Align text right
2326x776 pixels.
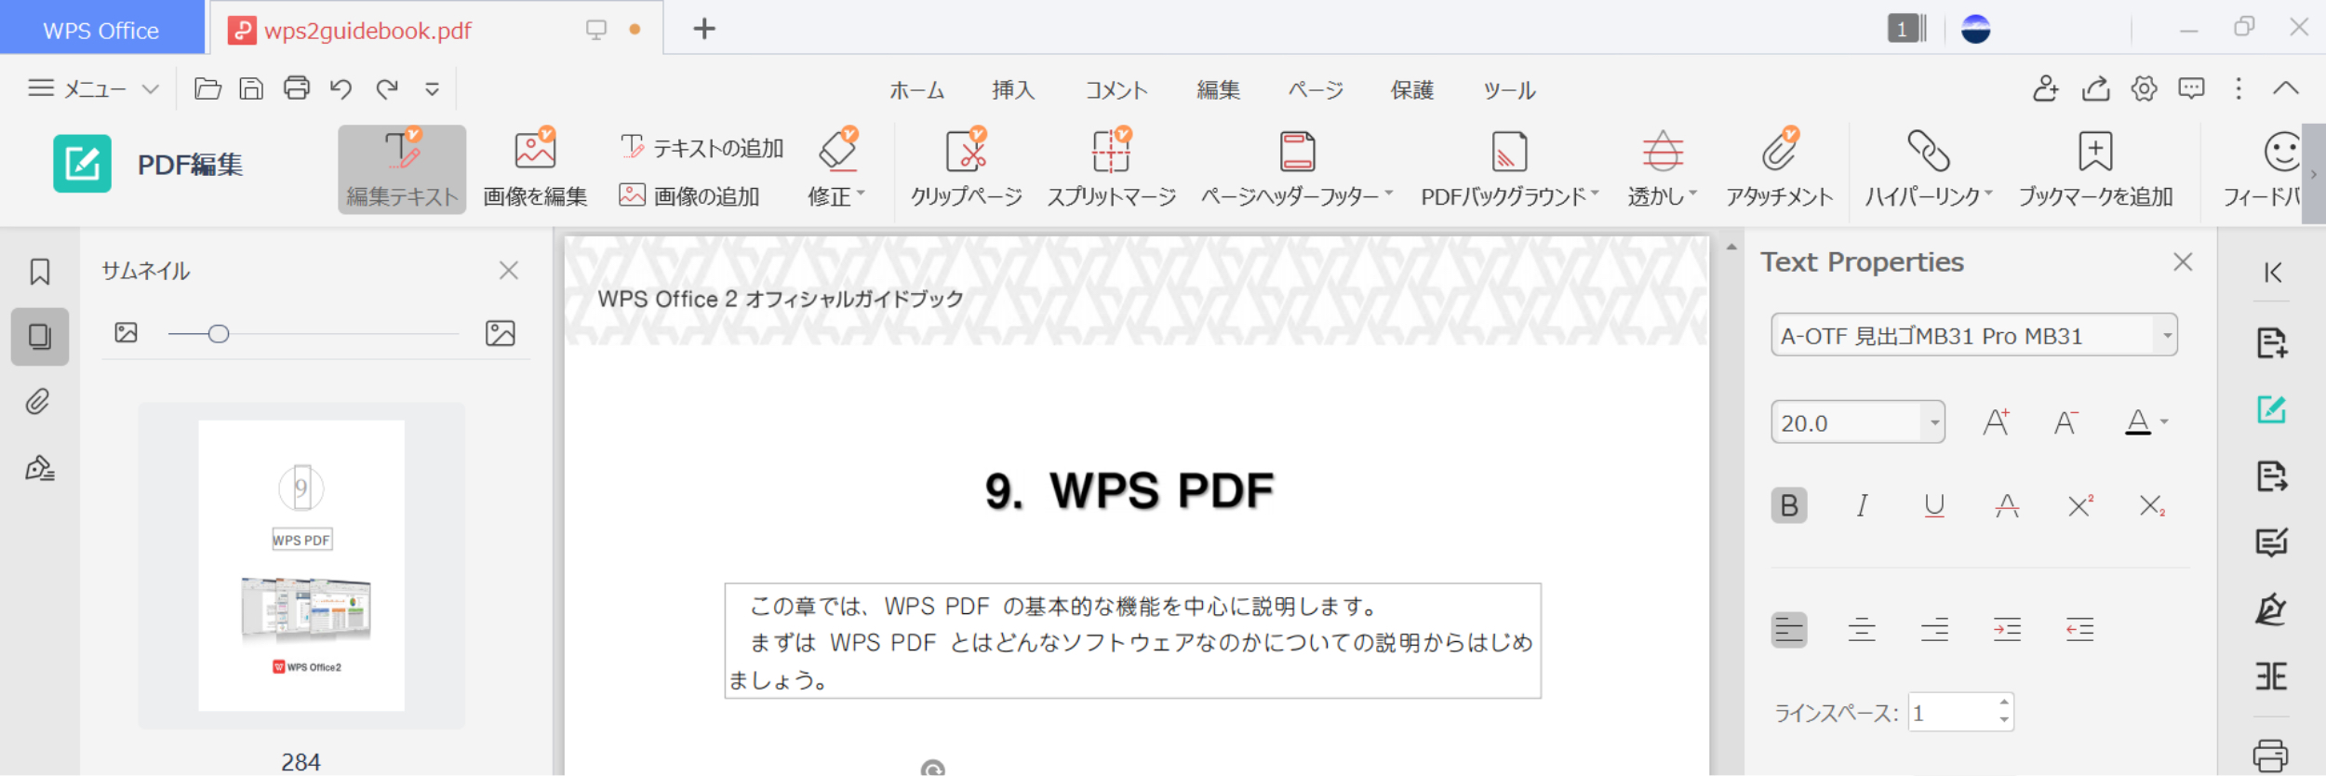click(1934, 630)
